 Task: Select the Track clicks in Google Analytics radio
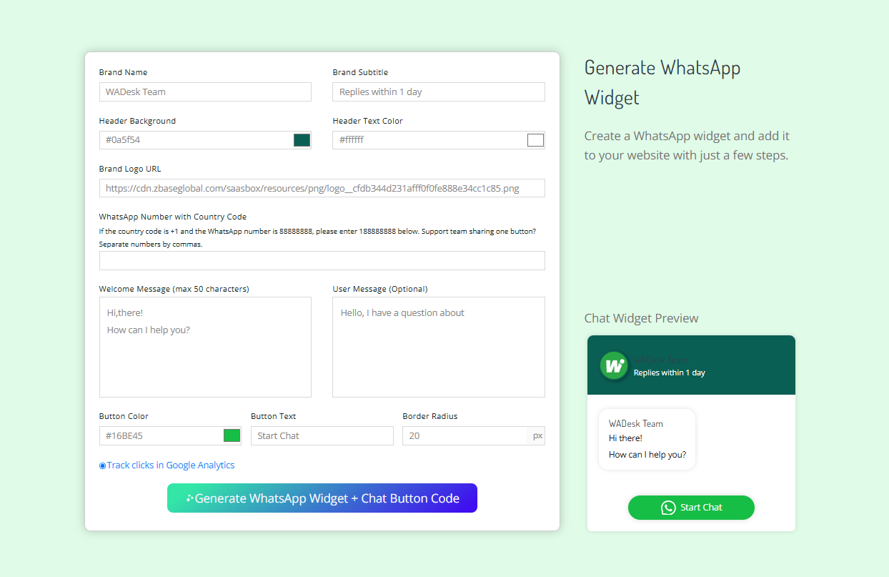pos(101,465)
